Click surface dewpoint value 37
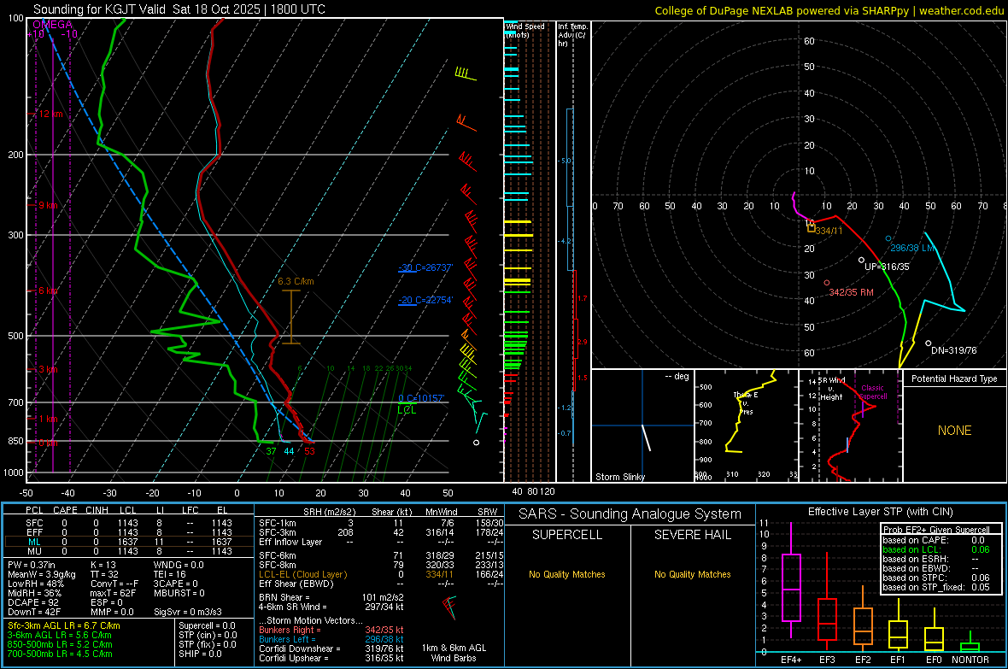Viewport: 1008px width, 669px height. 272,451
